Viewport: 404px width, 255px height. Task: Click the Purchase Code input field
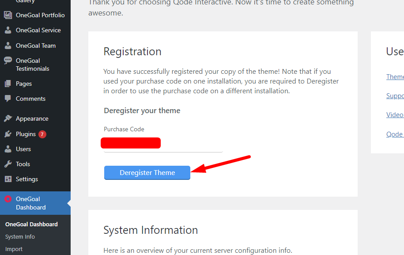pyautogui.click(x=163, y=144)
